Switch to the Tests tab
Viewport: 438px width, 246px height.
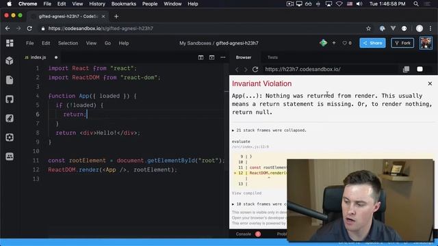[x=272, y=57]
